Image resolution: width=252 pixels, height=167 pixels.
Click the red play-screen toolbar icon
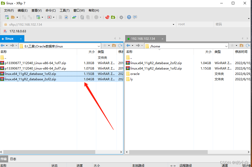tap(49, 17)
